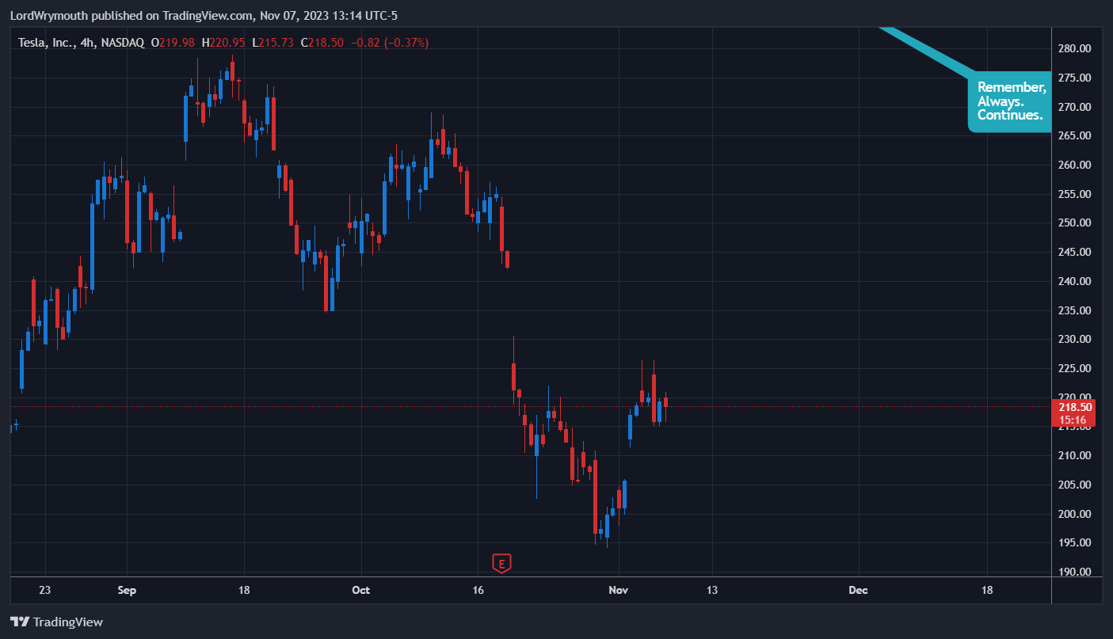This screenshot has height=639, width=1113.
Task: Click the 265.00 price axis label
Action: (x=1076, y=135)
